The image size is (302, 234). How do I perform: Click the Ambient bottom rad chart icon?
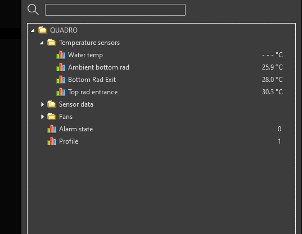[x=61, y=67]
